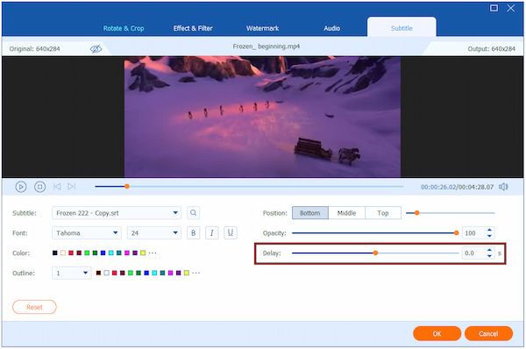Confirm with the OK button

point(437,333)
